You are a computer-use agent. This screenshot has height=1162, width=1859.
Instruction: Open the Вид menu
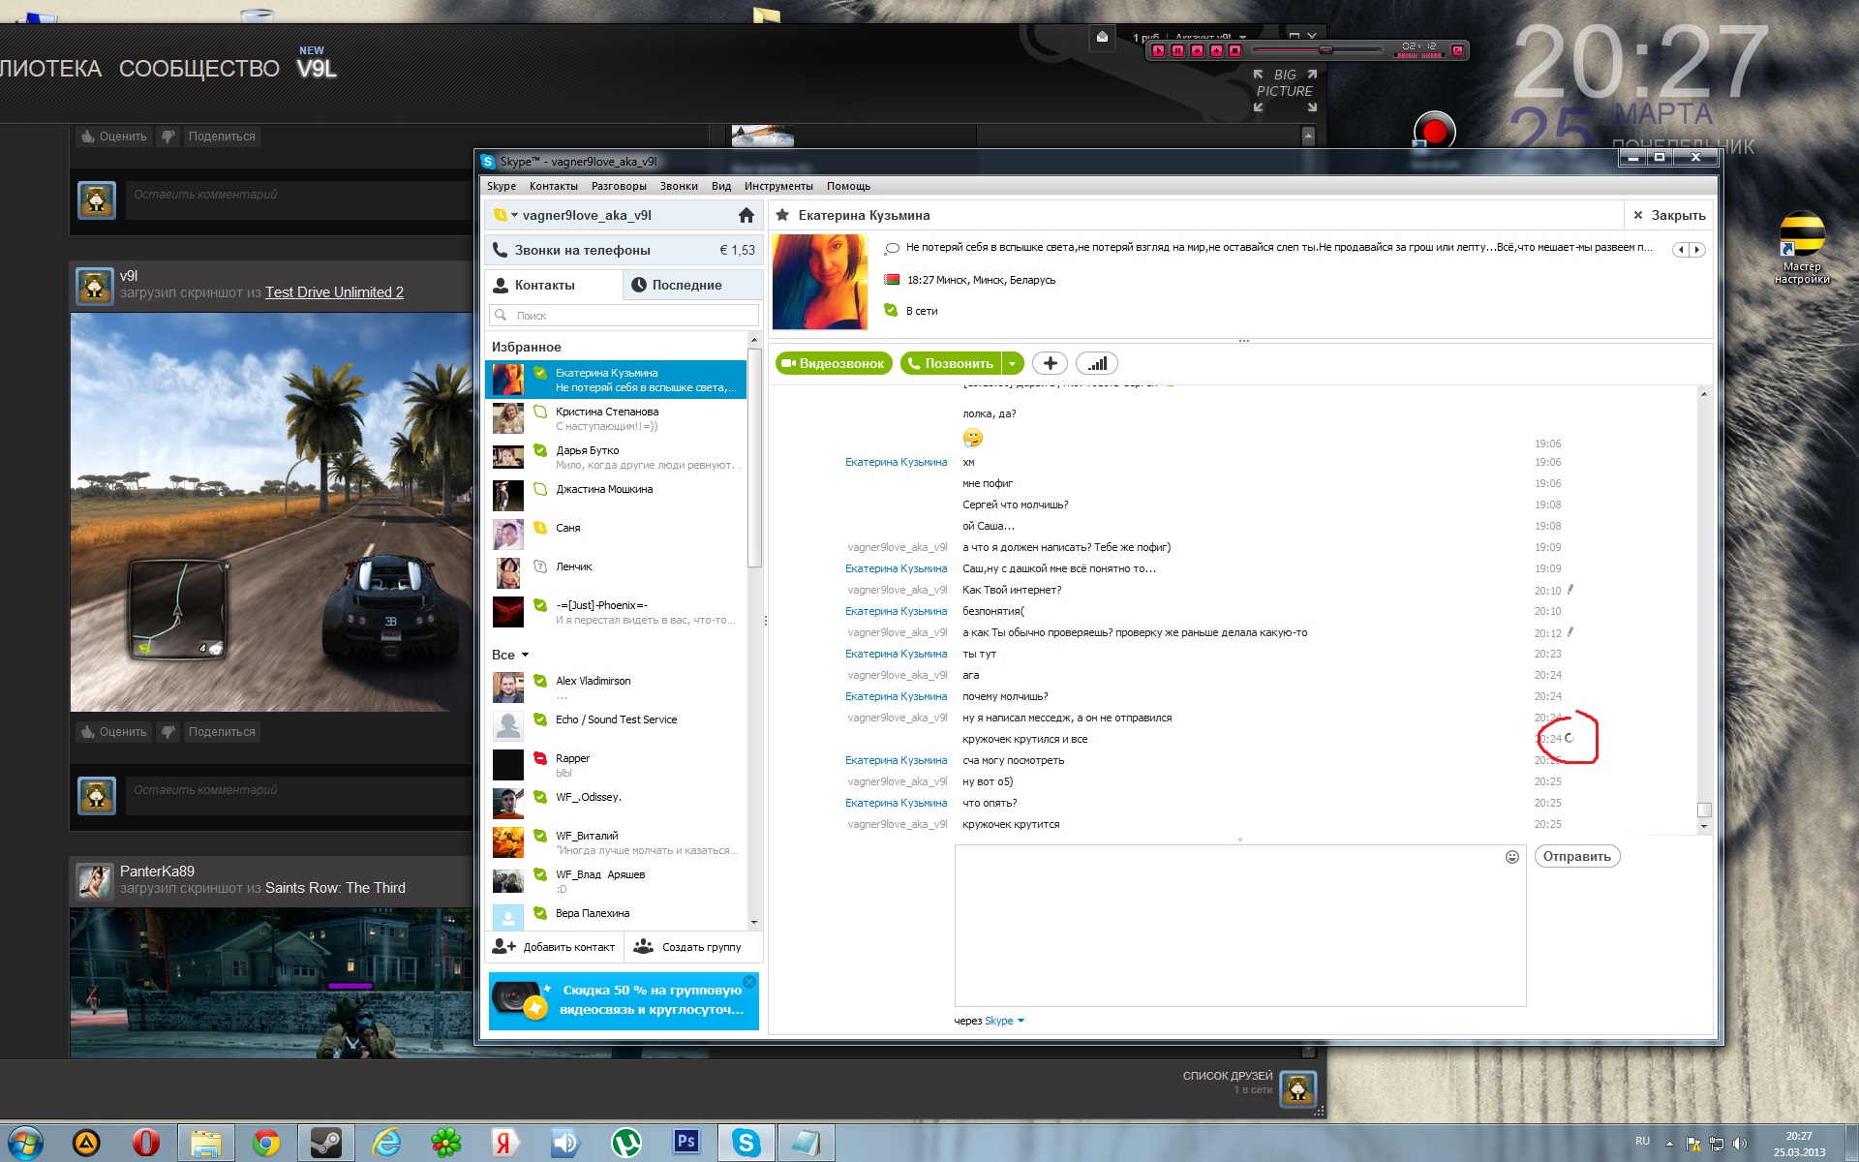721,186
